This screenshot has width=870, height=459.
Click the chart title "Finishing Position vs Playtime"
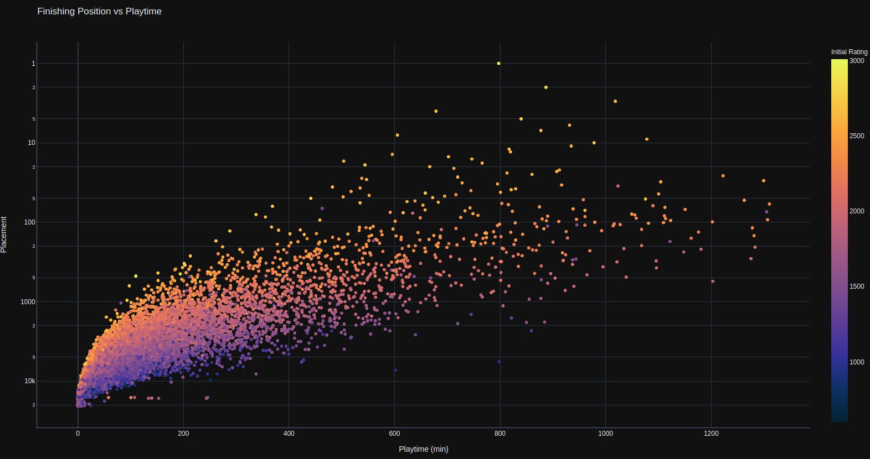pyautogui.click(x=99, y=11)
